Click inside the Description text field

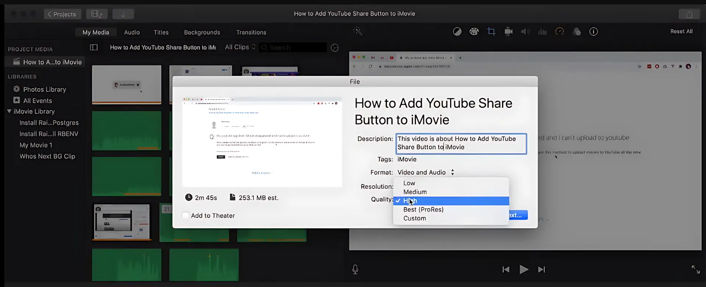(x=461, y=143)
